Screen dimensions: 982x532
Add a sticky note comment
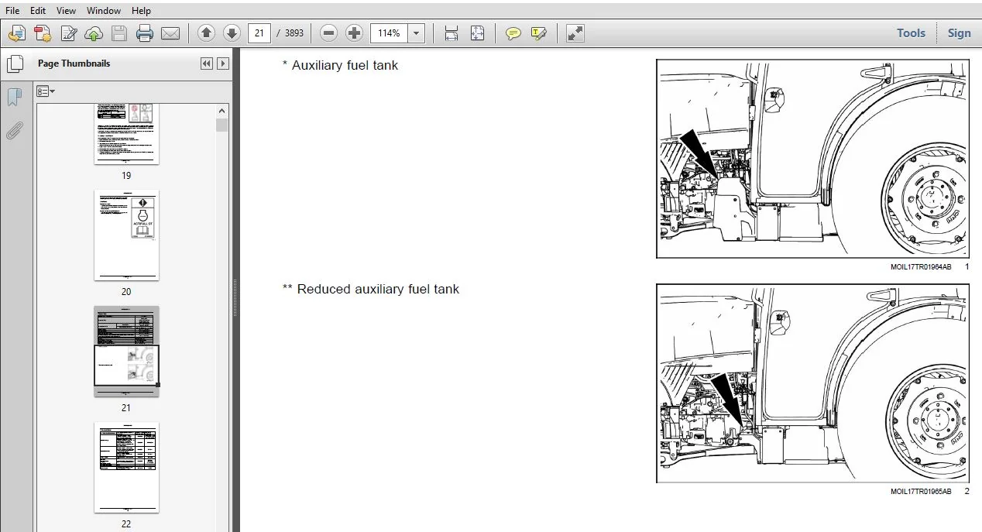coord(513,33)
